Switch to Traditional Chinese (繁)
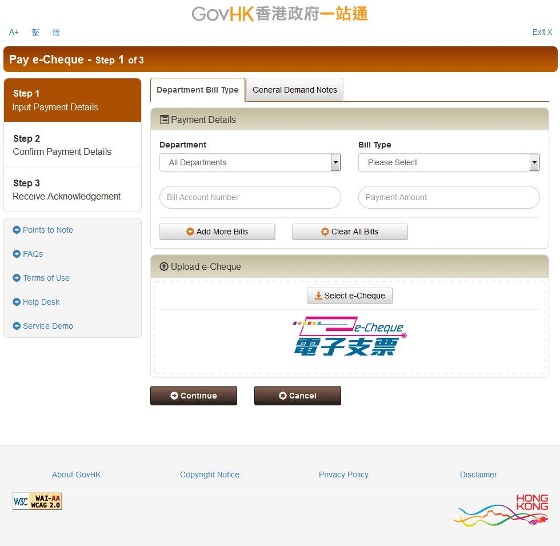 35,32
